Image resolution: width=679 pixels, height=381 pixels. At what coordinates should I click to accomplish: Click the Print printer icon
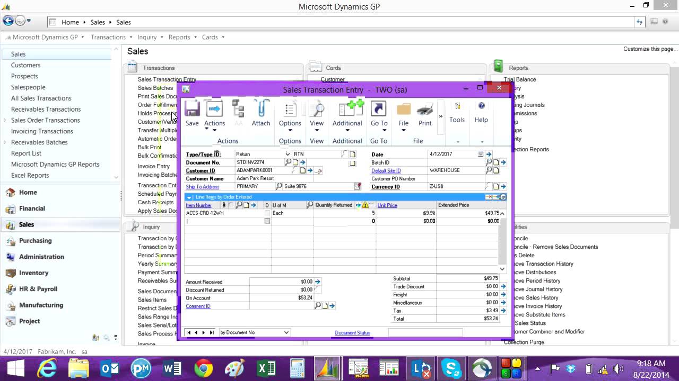pyautogui.click(x=425, y=110)
